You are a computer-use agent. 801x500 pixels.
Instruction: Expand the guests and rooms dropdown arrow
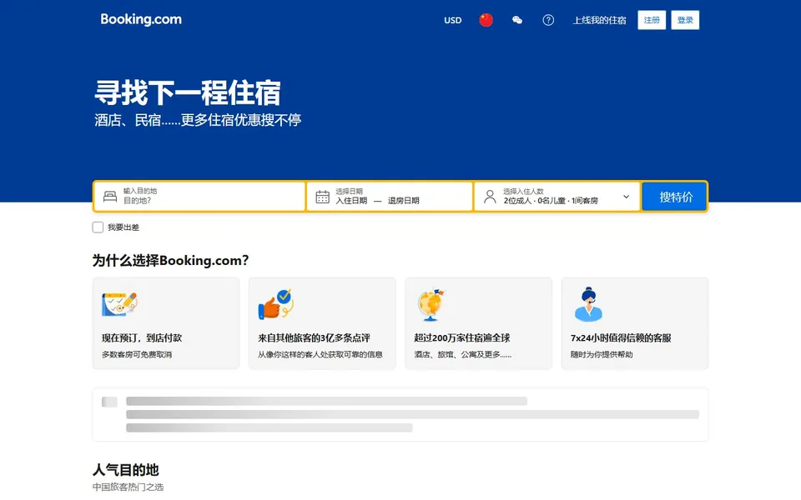(x=626, y=197)
